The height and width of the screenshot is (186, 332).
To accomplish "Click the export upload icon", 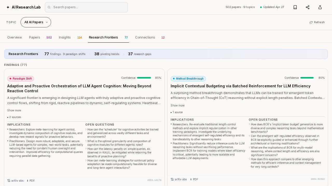I will pyautogui.click(x=320, y=7).
